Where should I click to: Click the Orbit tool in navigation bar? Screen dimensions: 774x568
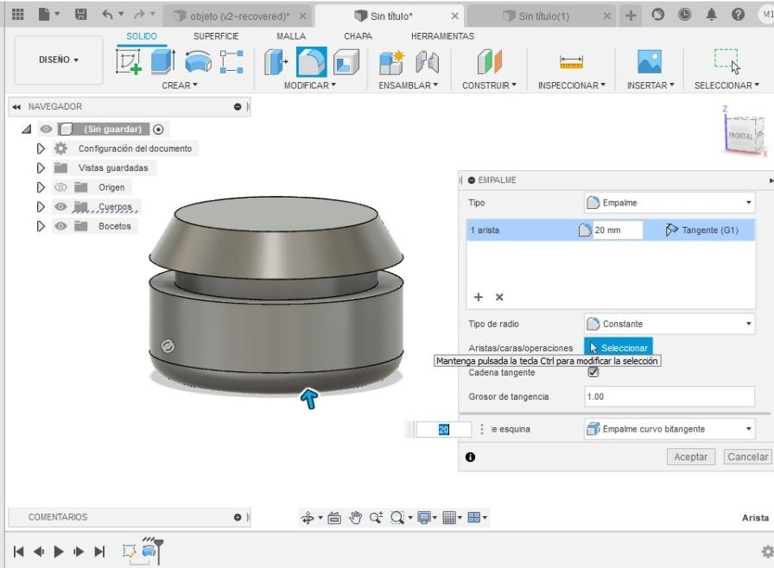(308, 518)
